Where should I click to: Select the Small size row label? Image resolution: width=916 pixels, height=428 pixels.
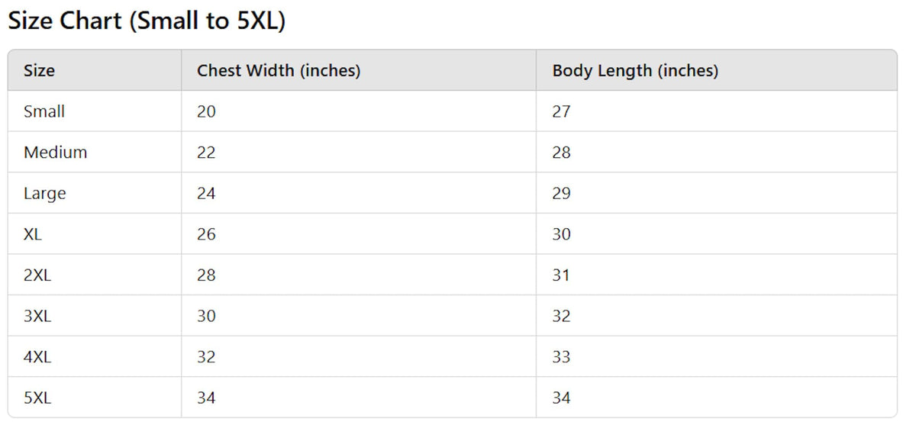[x=44, y=111]
